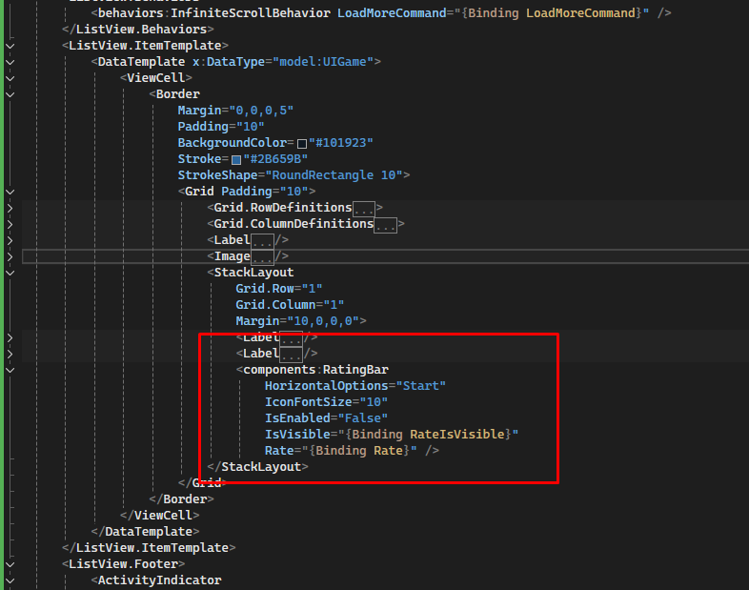Click the Grid.Row="1" attribute

[x=279, y=289]
